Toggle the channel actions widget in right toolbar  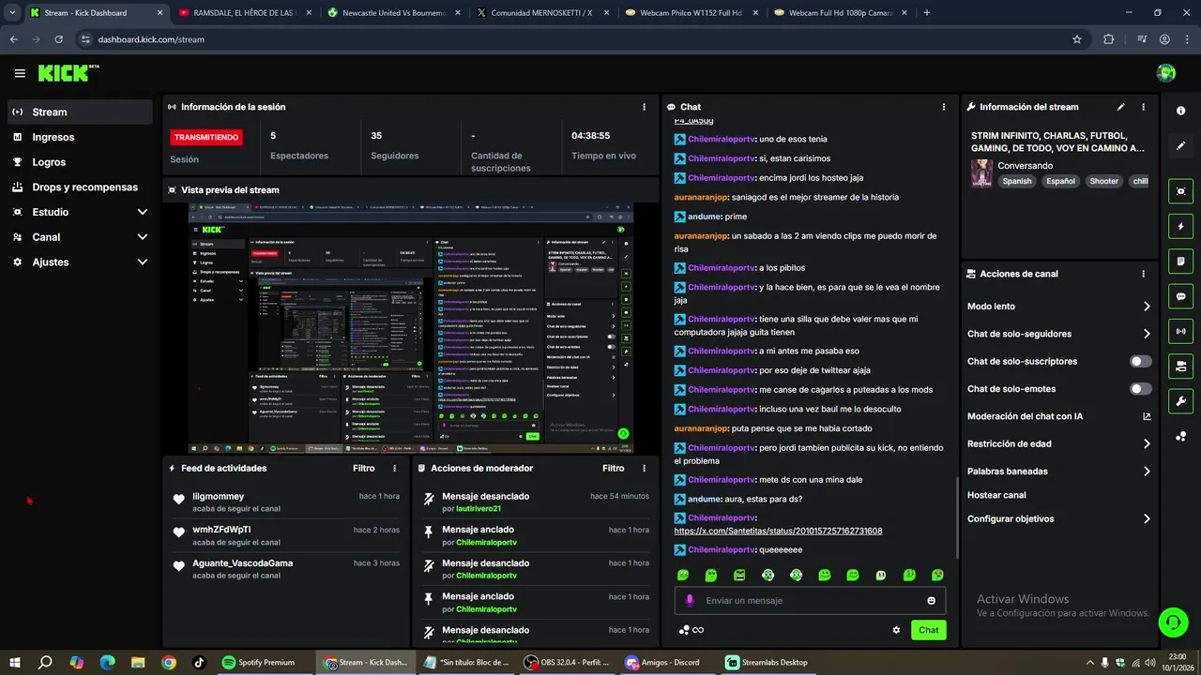point(1180,366)
